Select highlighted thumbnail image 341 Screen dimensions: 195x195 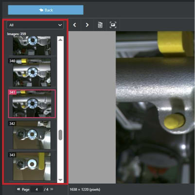tap(32, 104)
